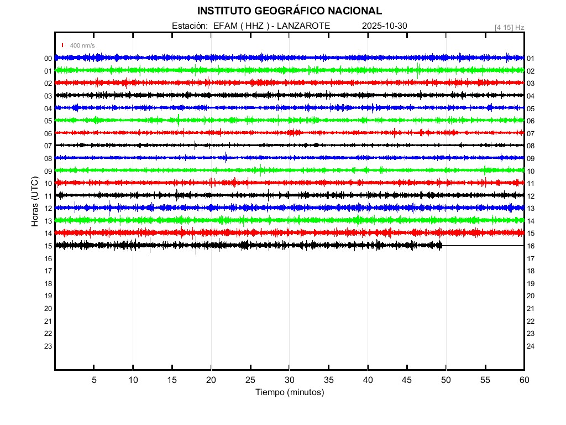Click the red 400 nm/s scale bar
Viewport: 566px width, 425px height.
tap(63, 45)
